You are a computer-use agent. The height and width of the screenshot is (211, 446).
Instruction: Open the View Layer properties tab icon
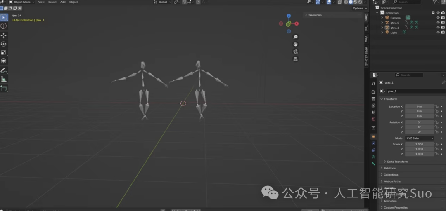(x=373, y=105)
